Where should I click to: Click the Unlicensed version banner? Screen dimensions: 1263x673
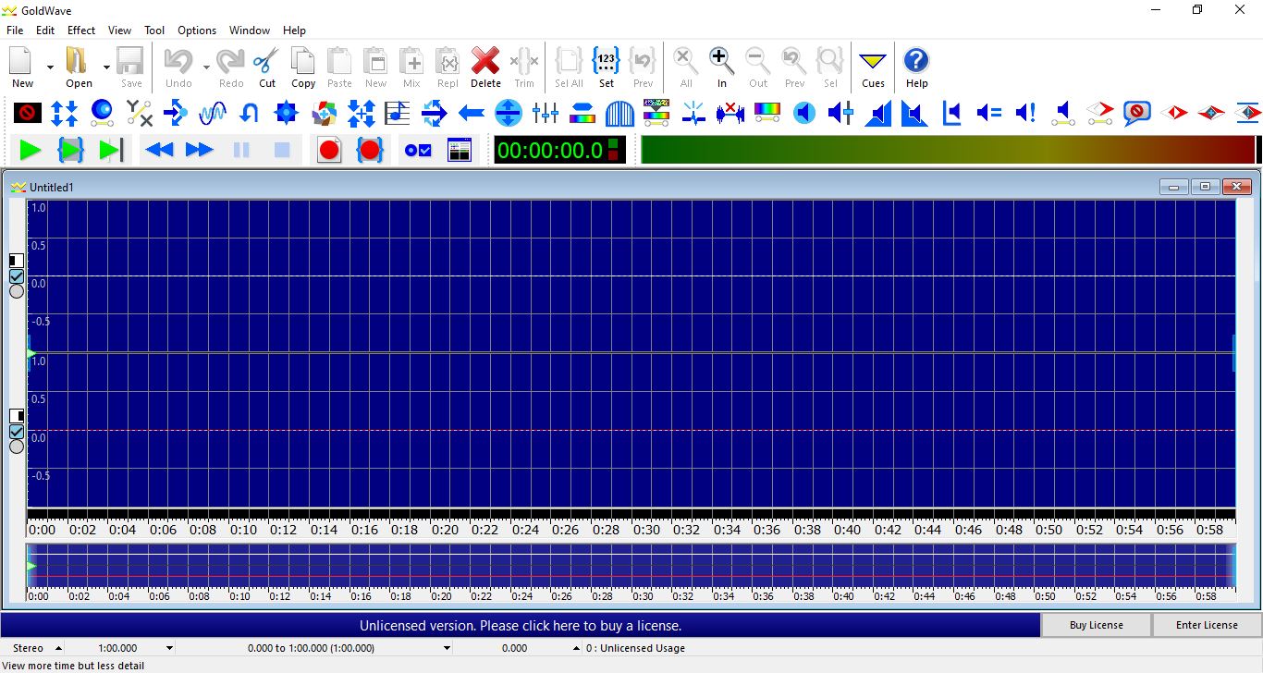point(521,625)
